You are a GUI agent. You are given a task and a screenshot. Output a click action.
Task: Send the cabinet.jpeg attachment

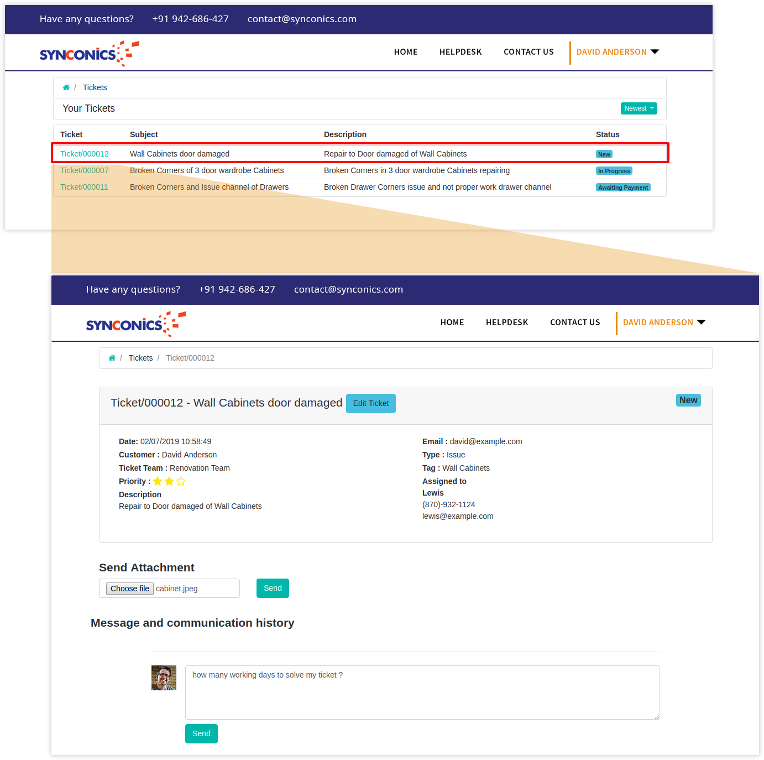click(x=273, y=588)
